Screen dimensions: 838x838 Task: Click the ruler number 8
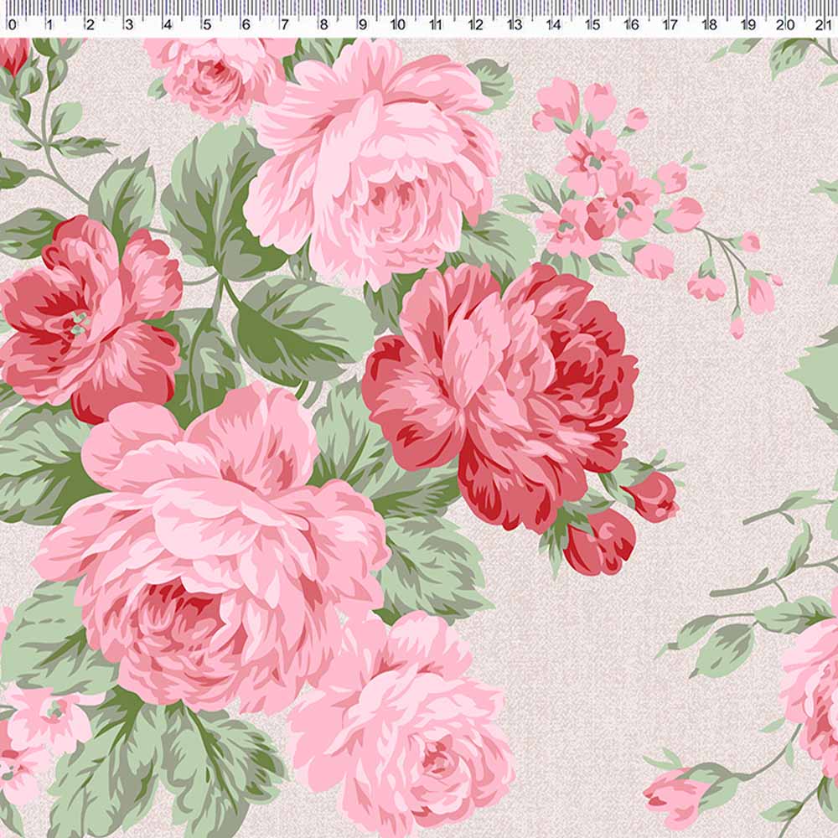323,24
